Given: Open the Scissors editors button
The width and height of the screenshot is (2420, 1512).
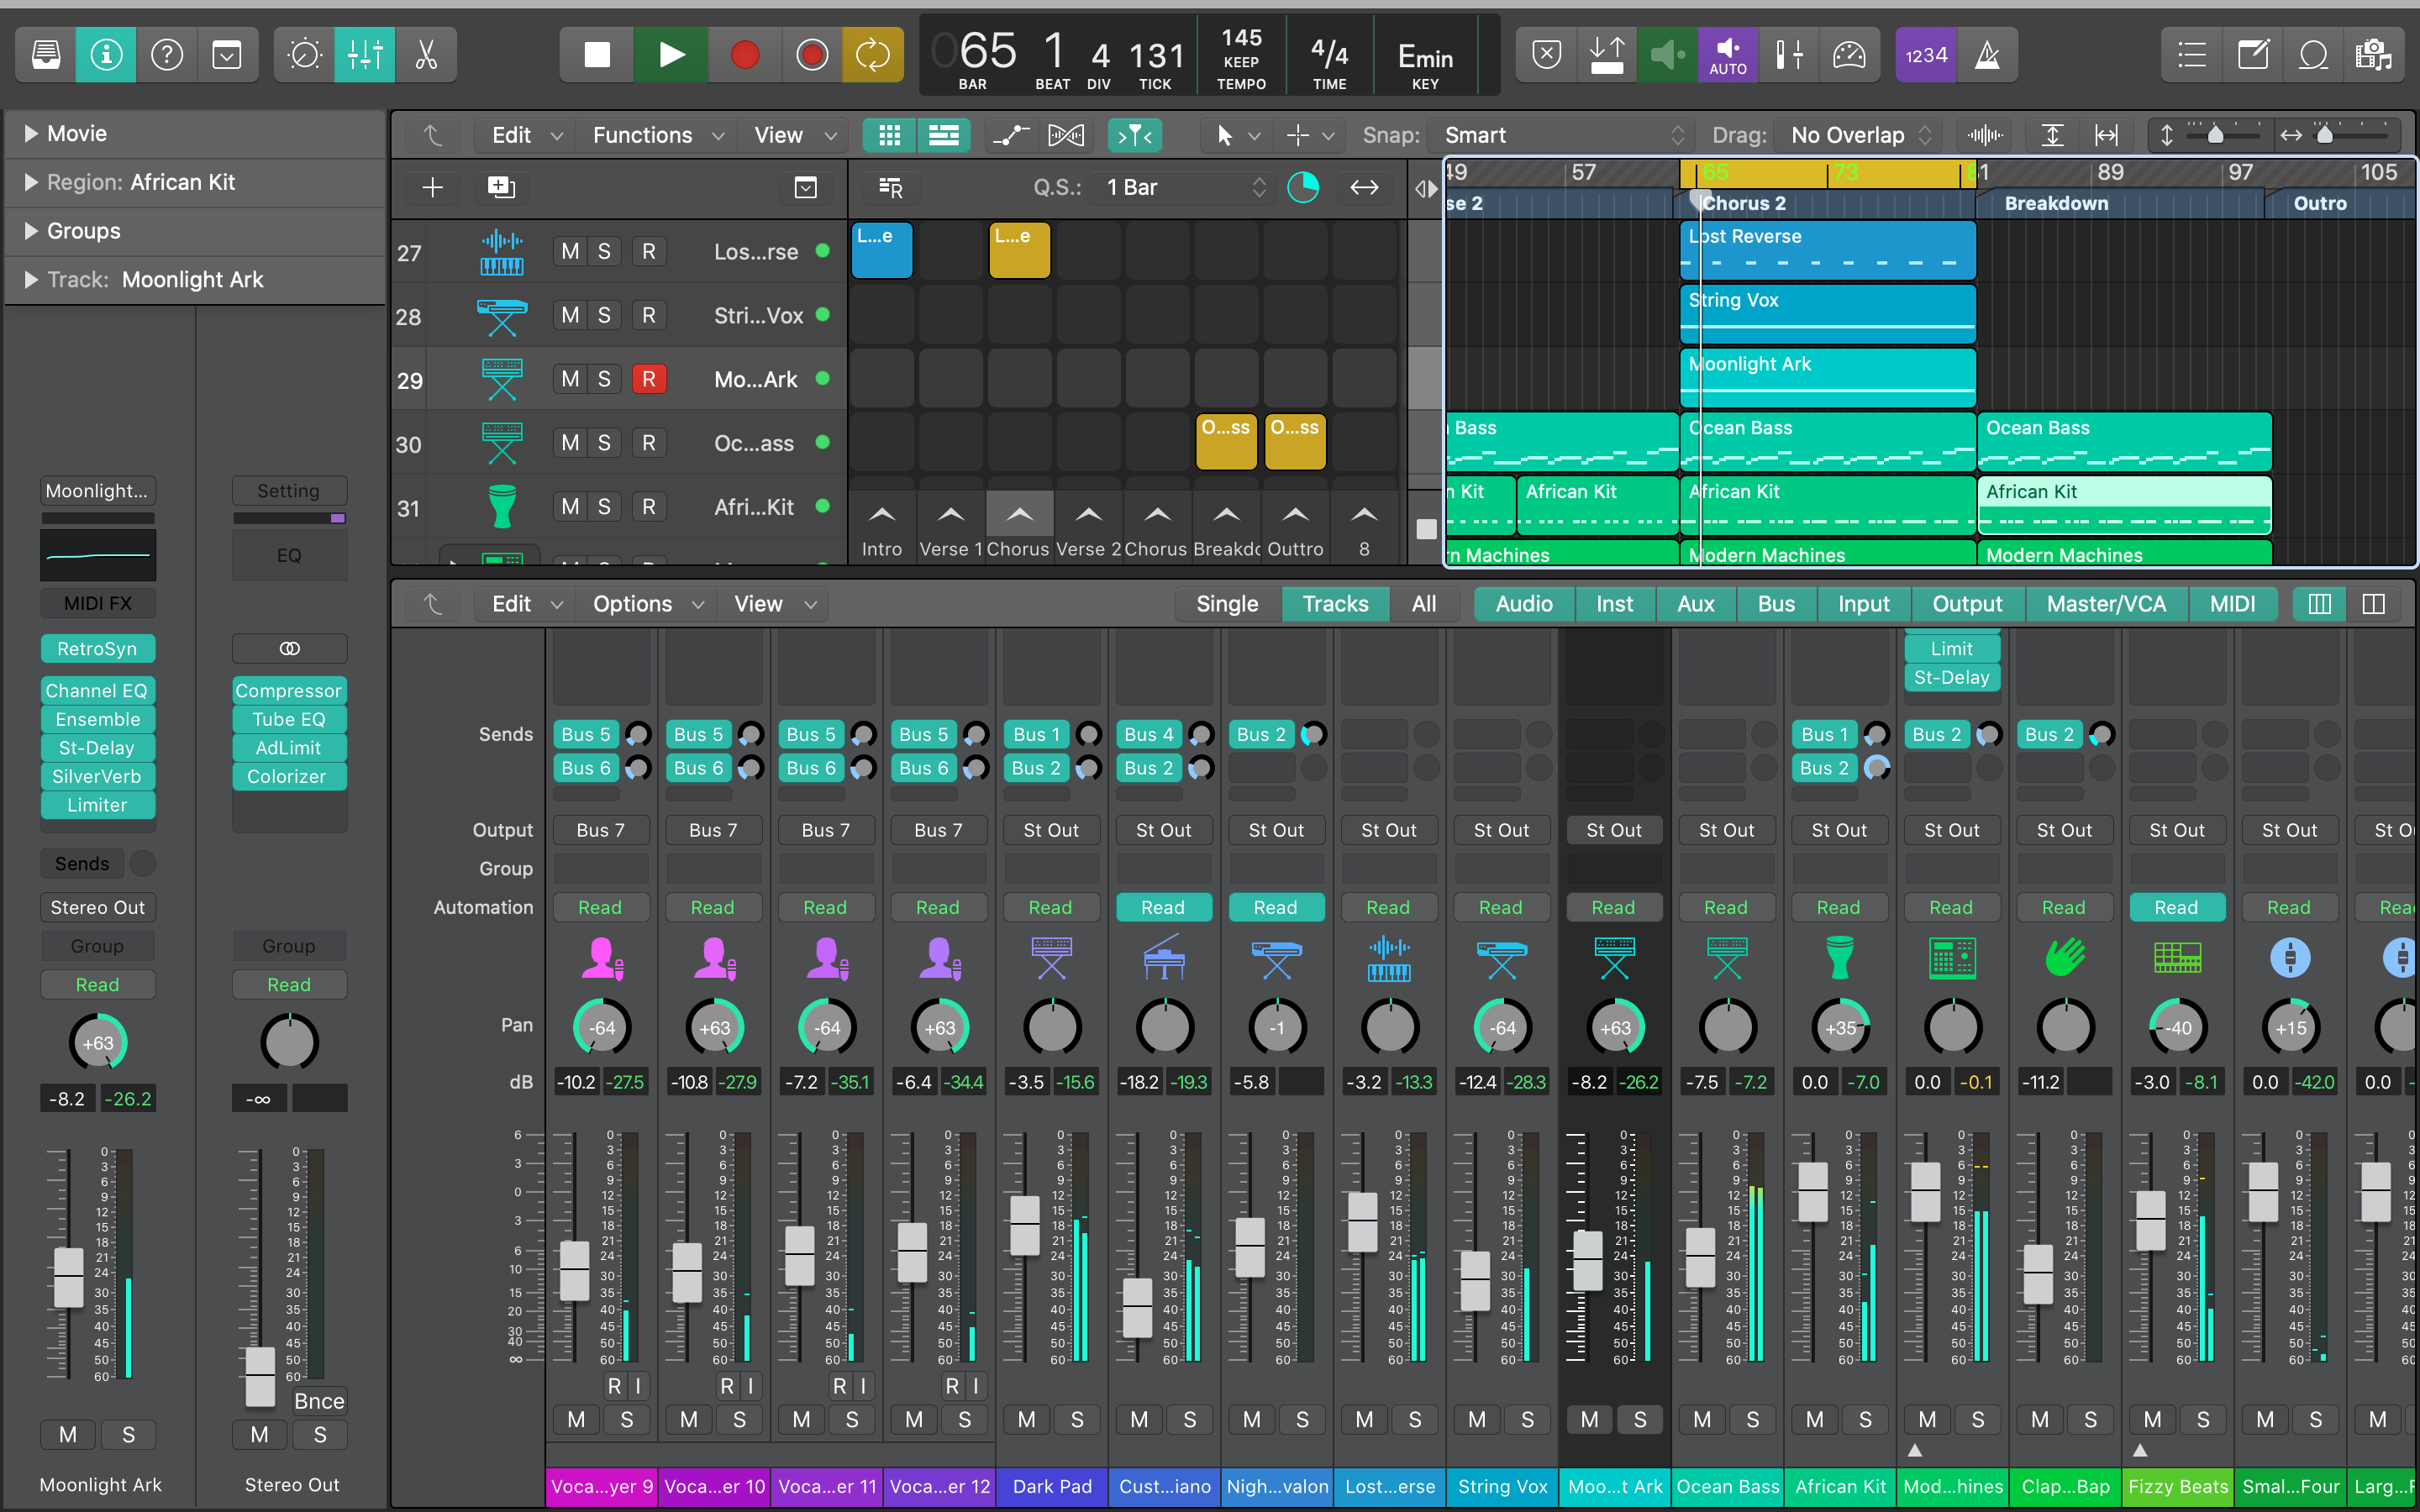Looking at the screenshot, I should coord(426,55).
